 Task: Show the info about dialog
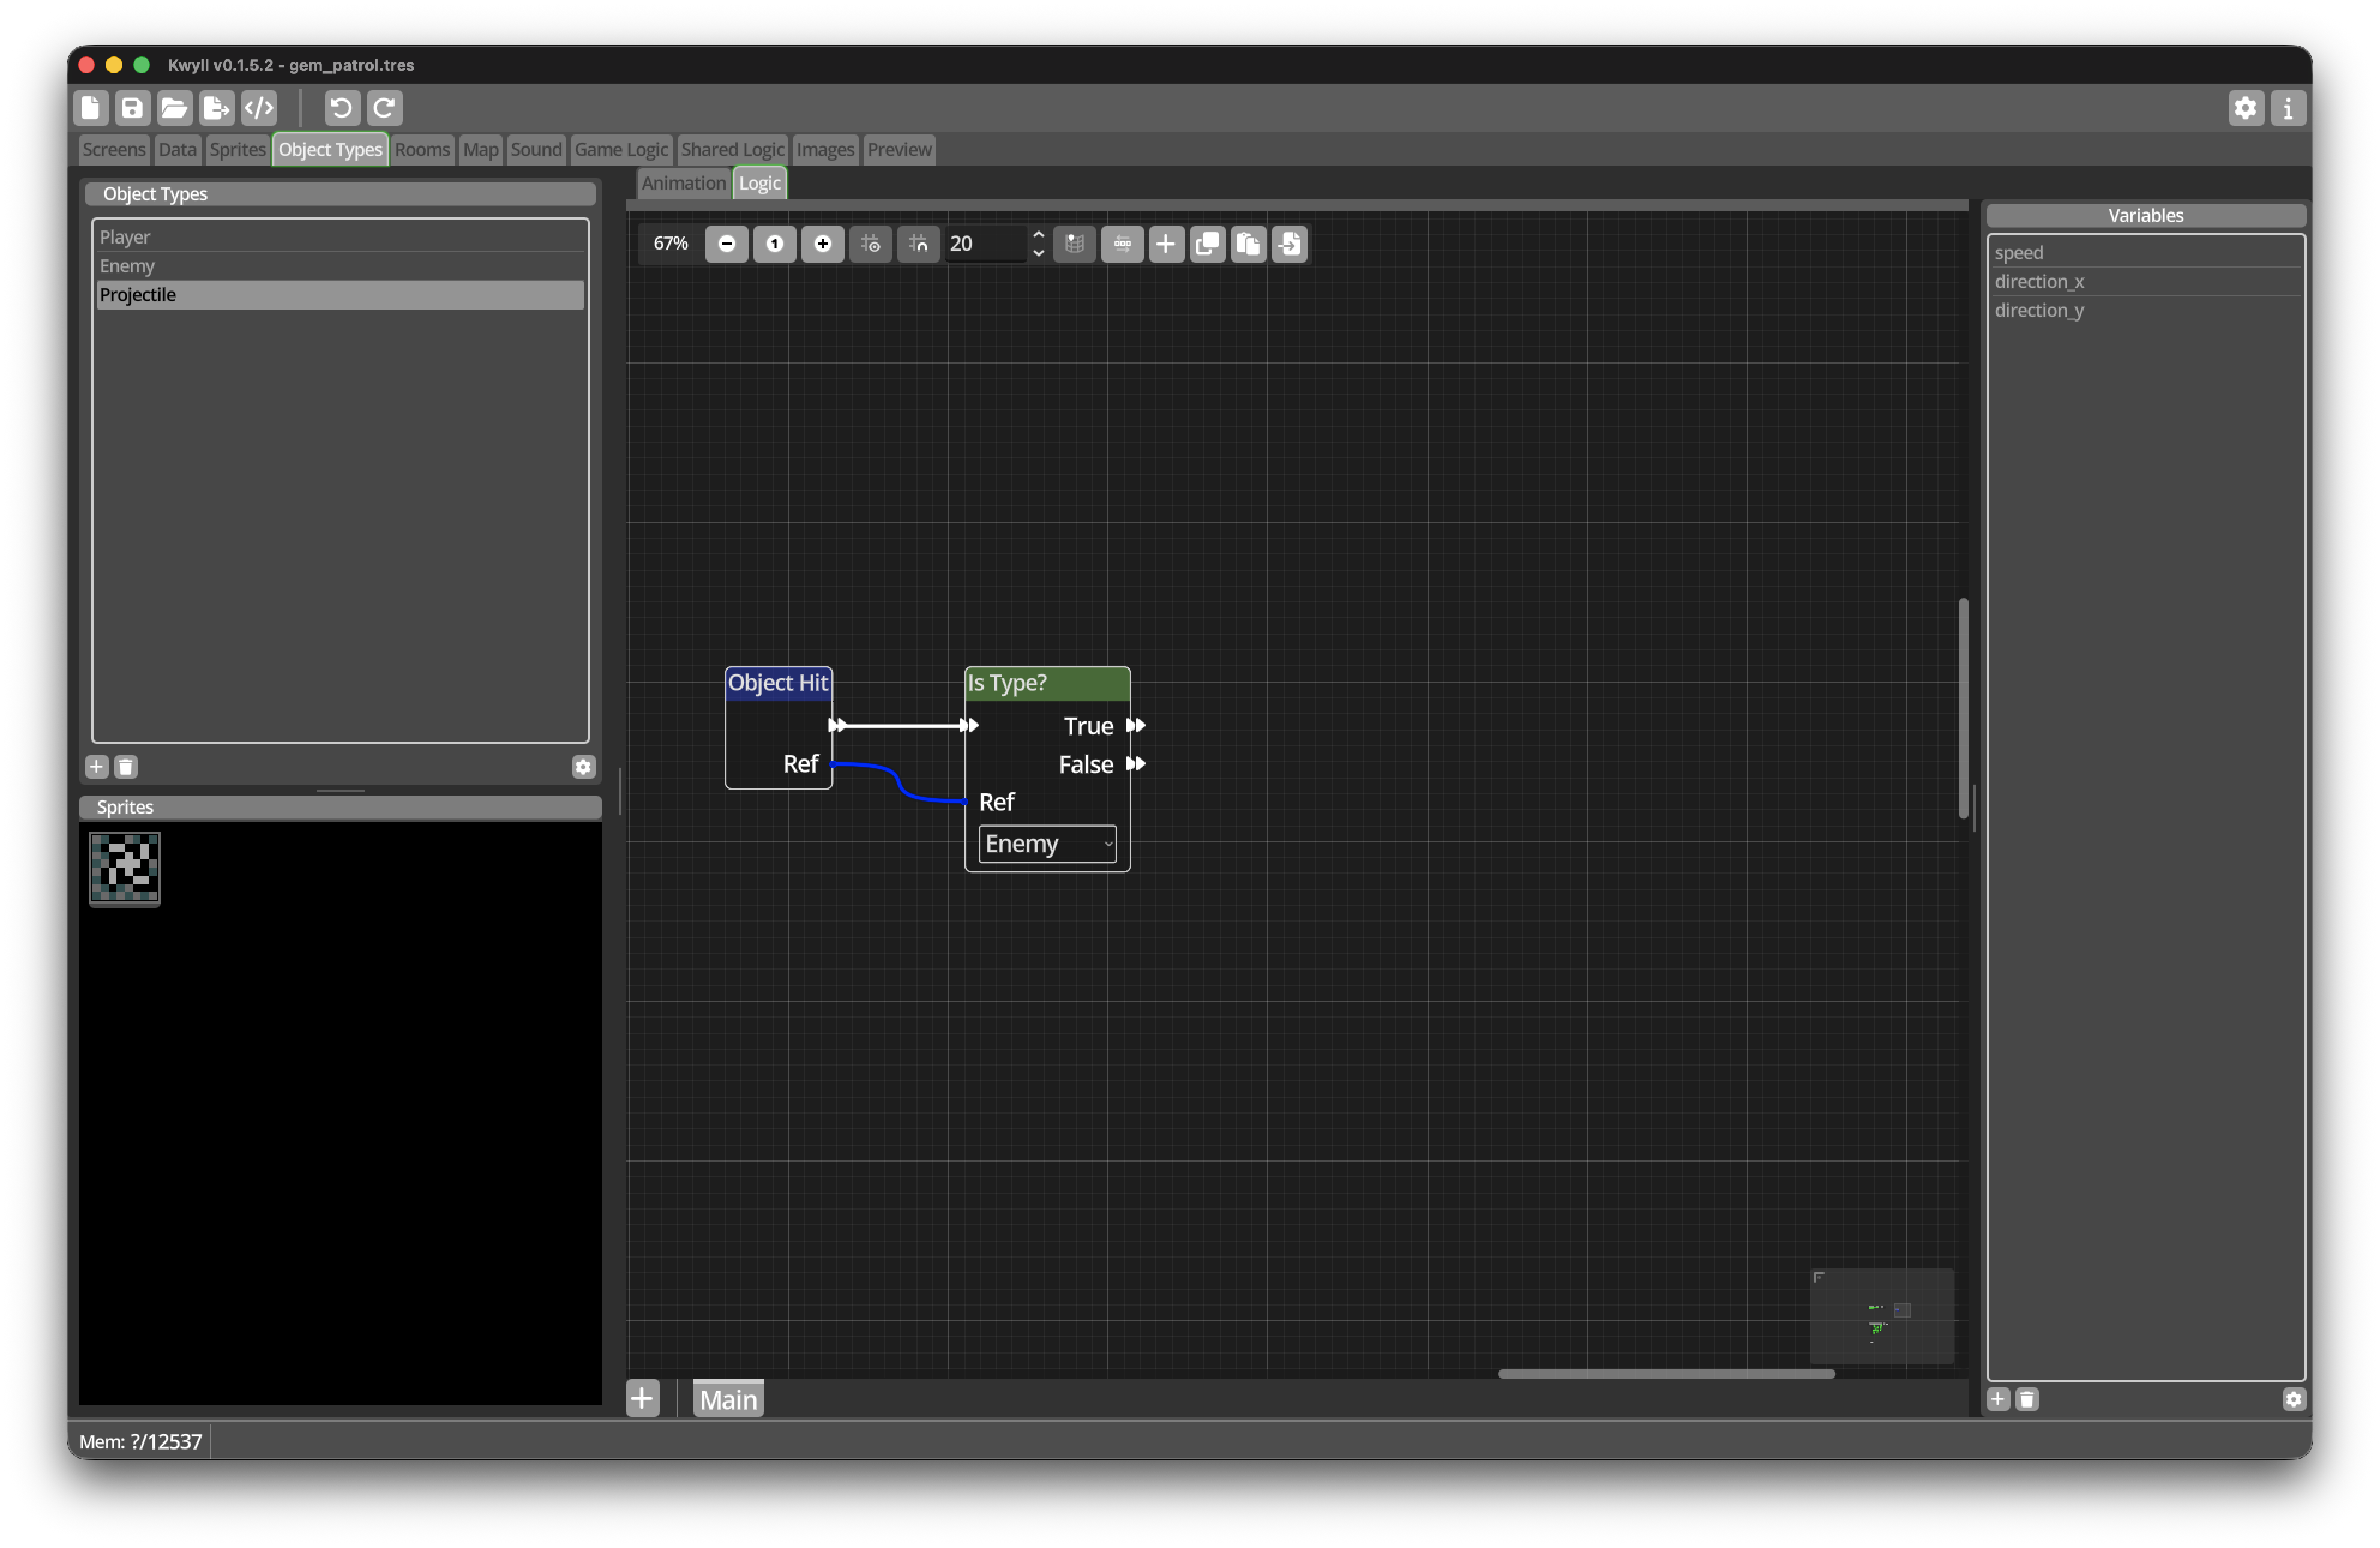2288,108
